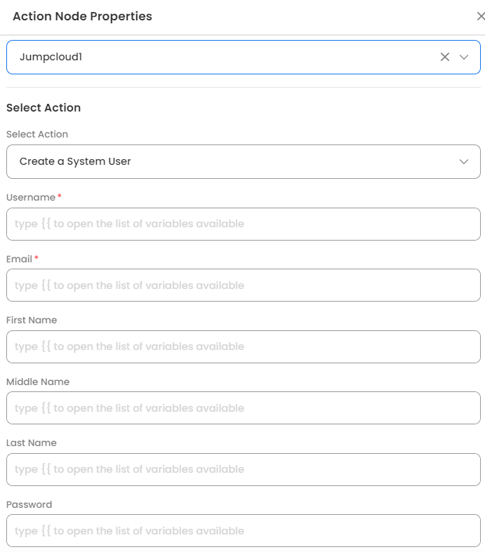This screenshot has width=485, height=552.
Task: Click the chevron arrow beside Jumpcloud1
Action: point(464,57)
